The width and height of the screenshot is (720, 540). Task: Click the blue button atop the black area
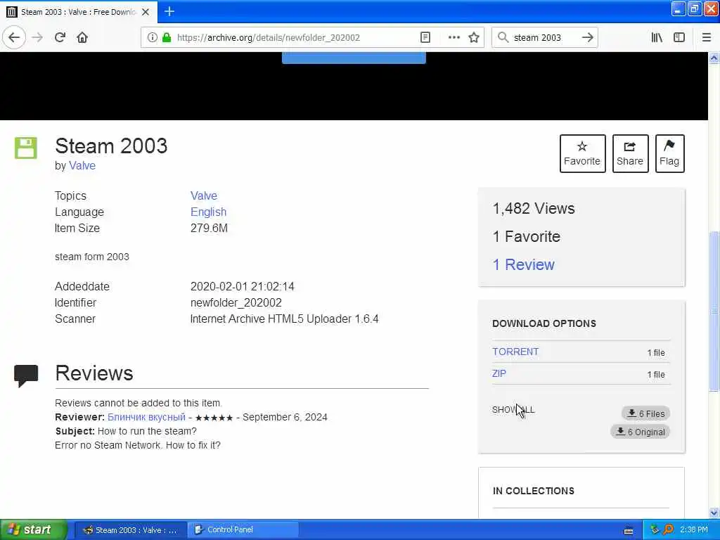(x=354, y=58)
